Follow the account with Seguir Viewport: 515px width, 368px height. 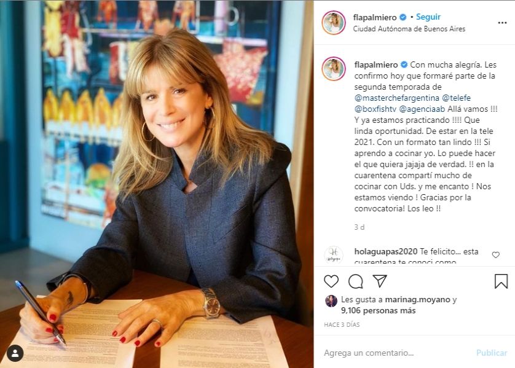pos(428,17)
